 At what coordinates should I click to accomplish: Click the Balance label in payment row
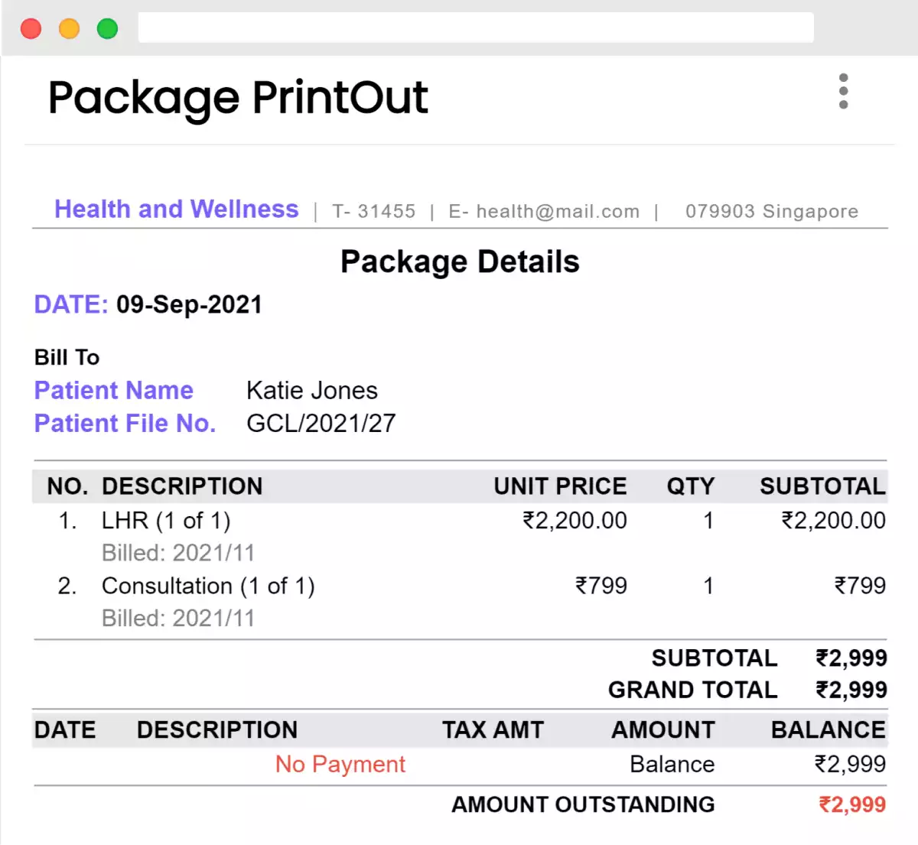tap(672, 764)
